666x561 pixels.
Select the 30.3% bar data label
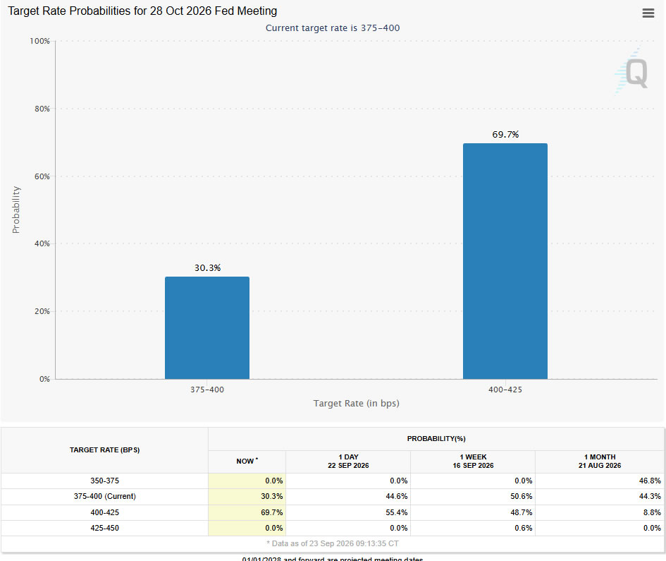point(207,268)
